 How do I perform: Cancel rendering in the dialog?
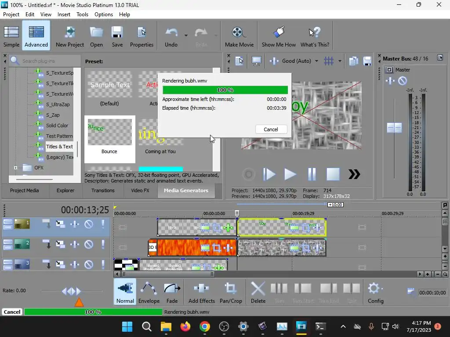271,129
